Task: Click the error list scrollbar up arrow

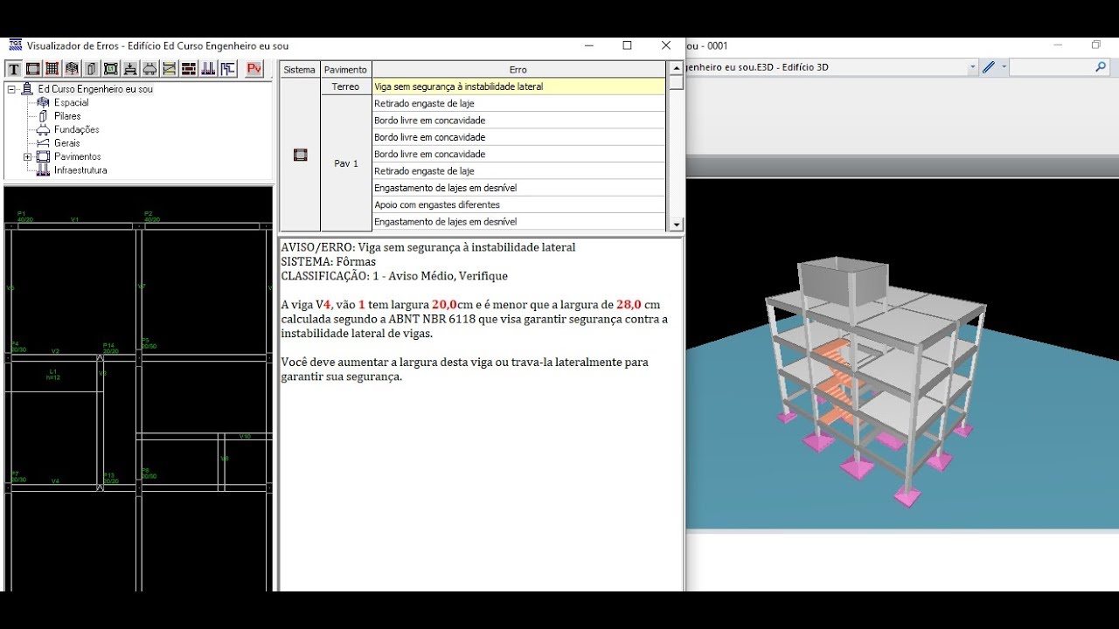Action: point(676,67)
